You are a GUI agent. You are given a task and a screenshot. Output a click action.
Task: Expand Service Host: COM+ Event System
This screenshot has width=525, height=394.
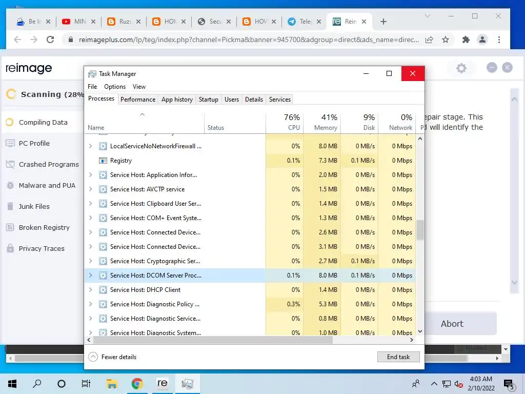(90, 218)
